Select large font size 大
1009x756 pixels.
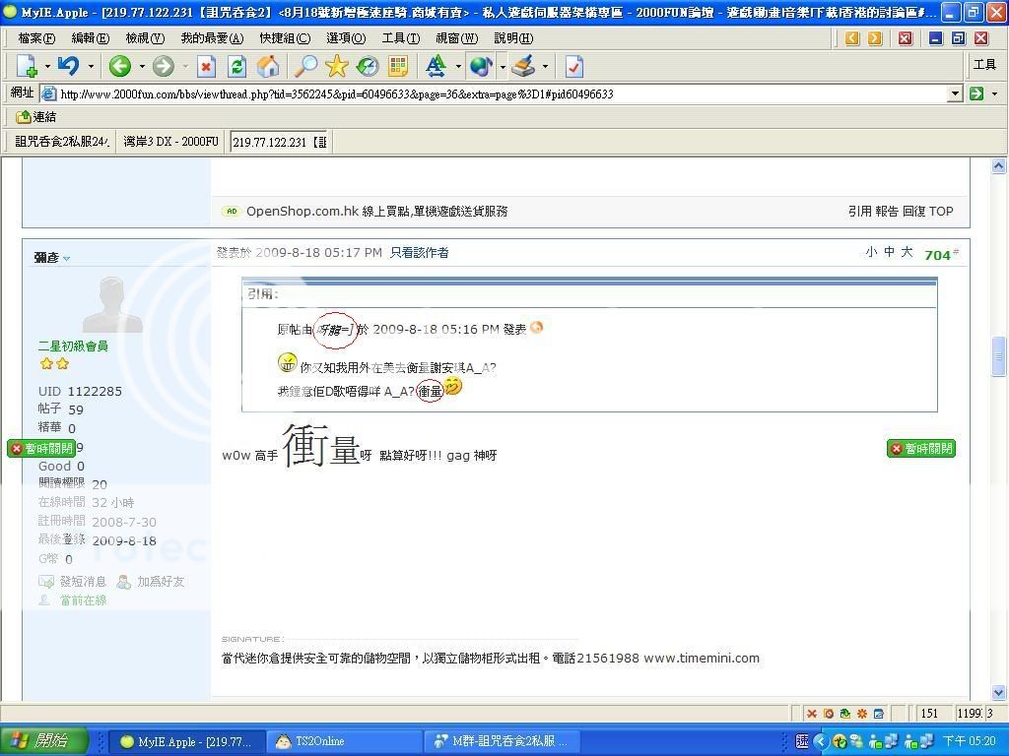906,253
